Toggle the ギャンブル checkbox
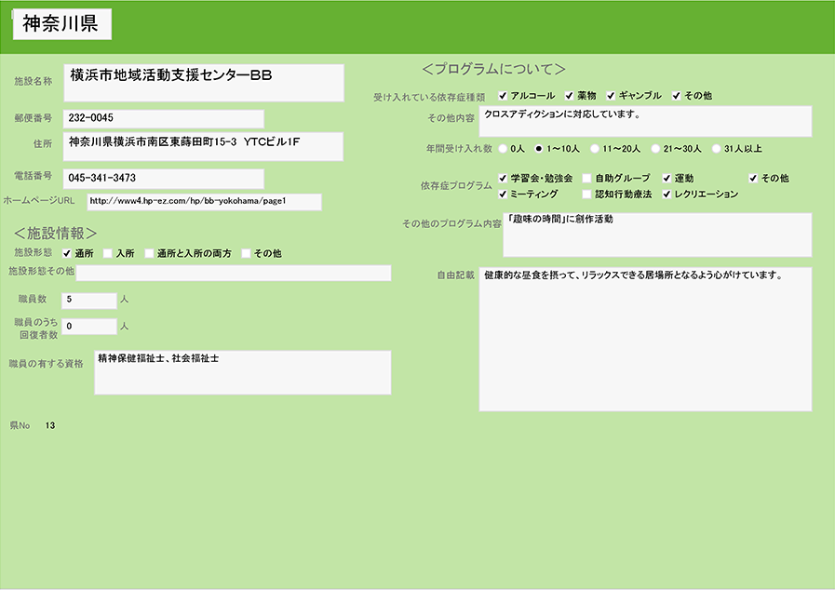 (x=611, y=96)
